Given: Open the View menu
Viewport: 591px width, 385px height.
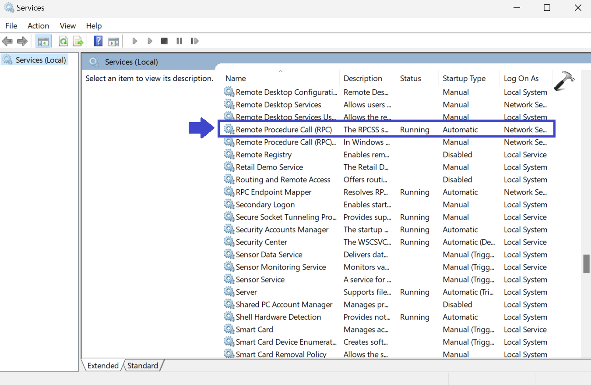Looking at the screenshot, I should (x=68, y=26).
